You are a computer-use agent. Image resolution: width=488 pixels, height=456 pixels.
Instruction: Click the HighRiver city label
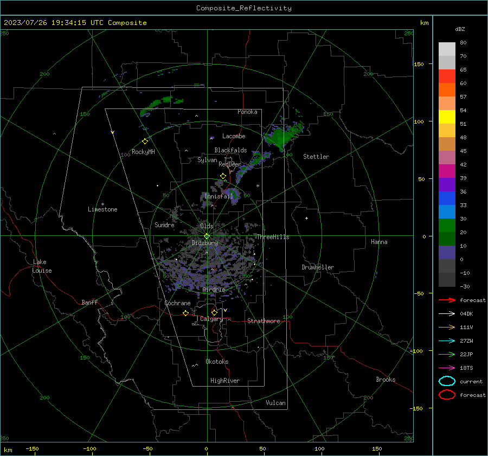pyautogui.click(x=225, y=381)
